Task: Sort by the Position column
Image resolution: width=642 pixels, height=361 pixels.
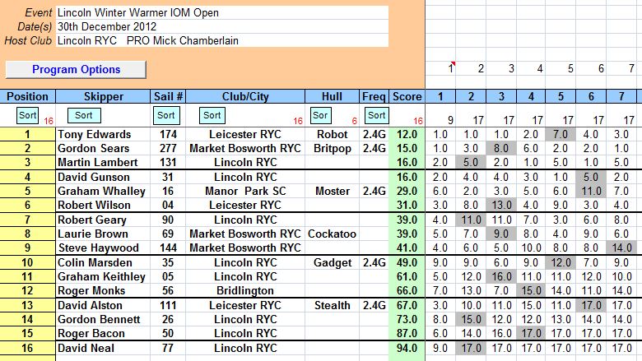Action: [26, 115]
